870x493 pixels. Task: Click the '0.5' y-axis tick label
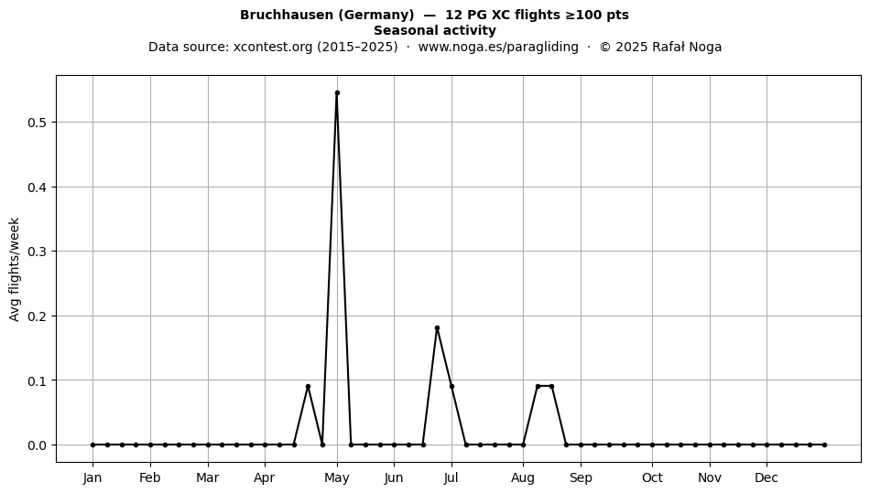pyautogui.click(x=38, y=123)
